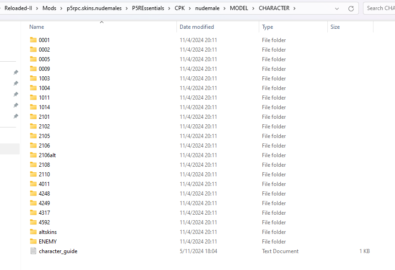This screenshot has width=395, height=270.
Task: Select the 4248 folder icon
Action: click(x=33, y=193)
